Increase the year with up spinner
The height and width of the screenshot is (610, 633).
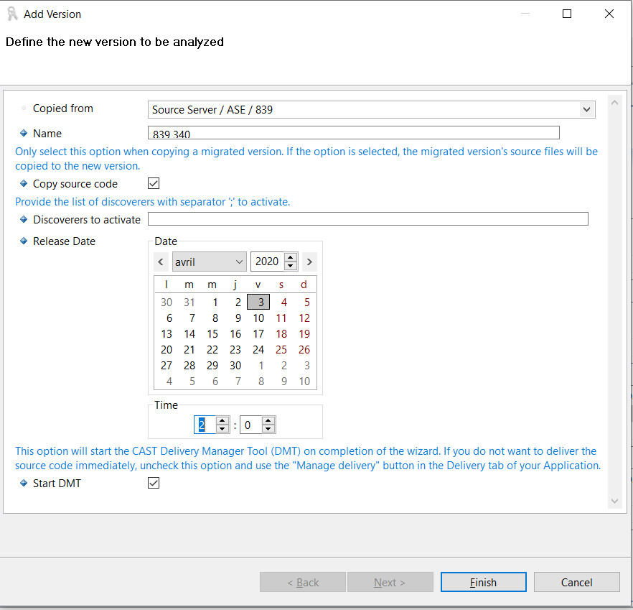[x=291, y=257]
